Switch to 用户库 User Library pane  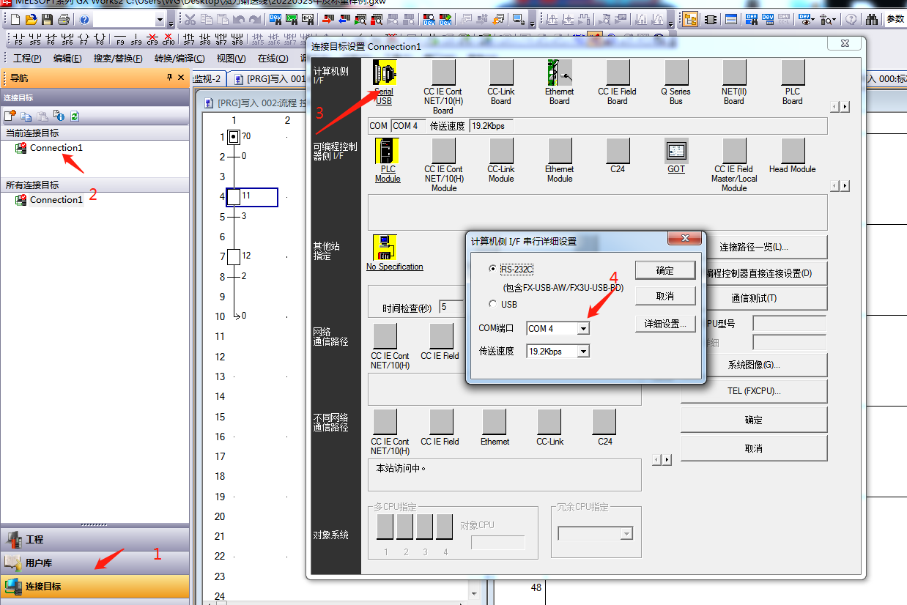[x=95, y=563]
